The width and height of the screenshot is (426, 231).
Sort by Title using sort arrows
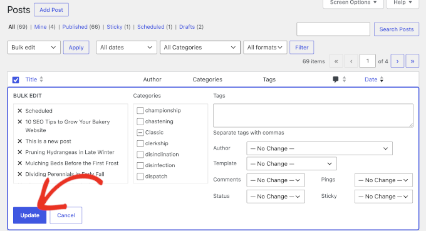click(41, 80)
